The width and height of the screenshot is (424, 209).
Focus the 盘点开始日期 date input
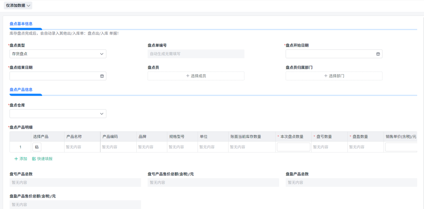point(330,54)
